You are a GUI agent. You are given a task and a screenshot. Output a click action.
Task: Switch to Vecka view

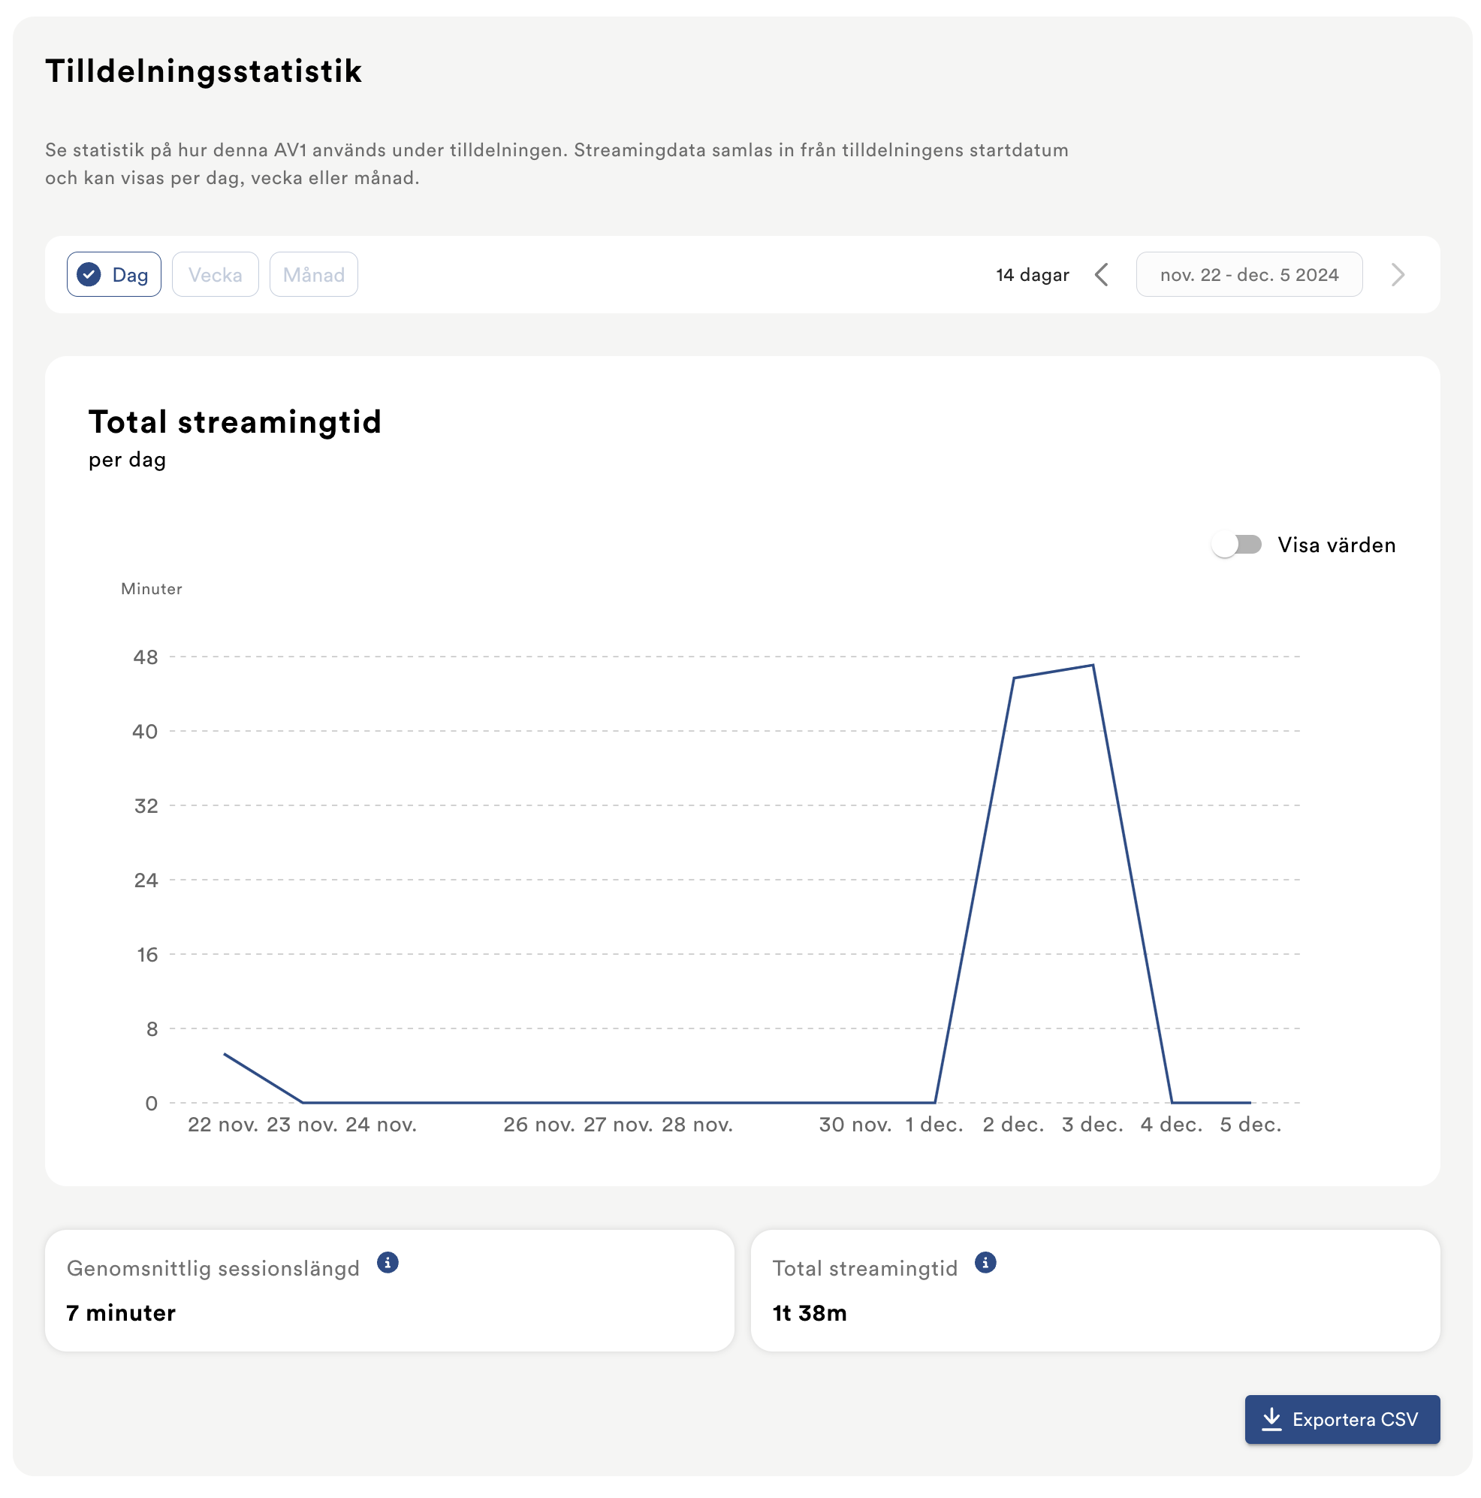point(216,274)
